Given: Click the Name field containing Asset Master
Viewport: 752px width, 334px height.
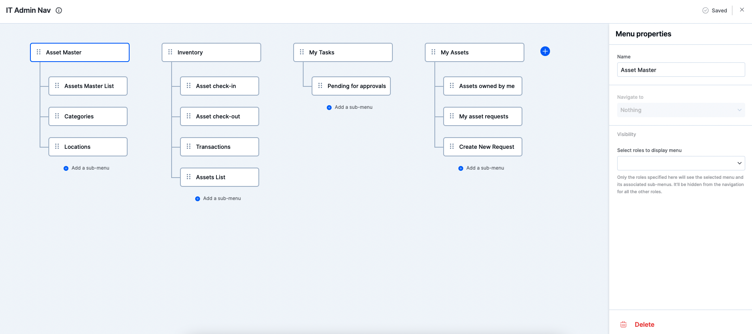Looking at the screenshot, I should click(681, 70).
